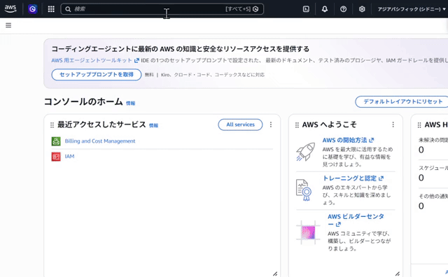Open the settings gear icon
The height and width of the screenshot is (277, 448).
click(x=362, y=9)
